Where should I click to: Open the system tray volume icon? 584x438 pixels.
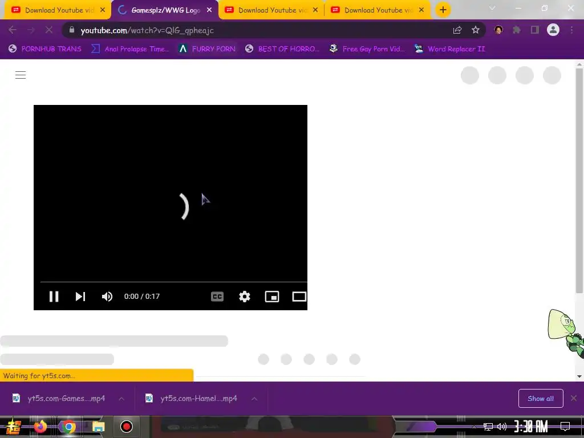pyautogui.click(x=502, y=427)
